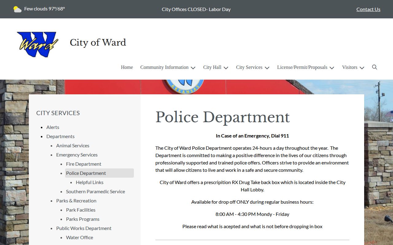Expand the City Hall dropdown chevron
The height and width of the screenshot is (245, 393).
(226, 68)
